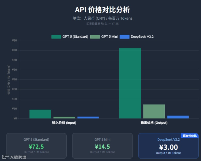The width and height of the screenshot is (201, 161).
Task: Select the DeepSeek V3.2 output price bar
Action: [178, 117]
